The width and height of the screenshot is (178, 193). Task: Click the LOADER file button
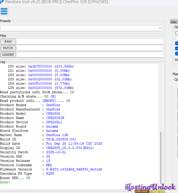[x=8, y=55]
